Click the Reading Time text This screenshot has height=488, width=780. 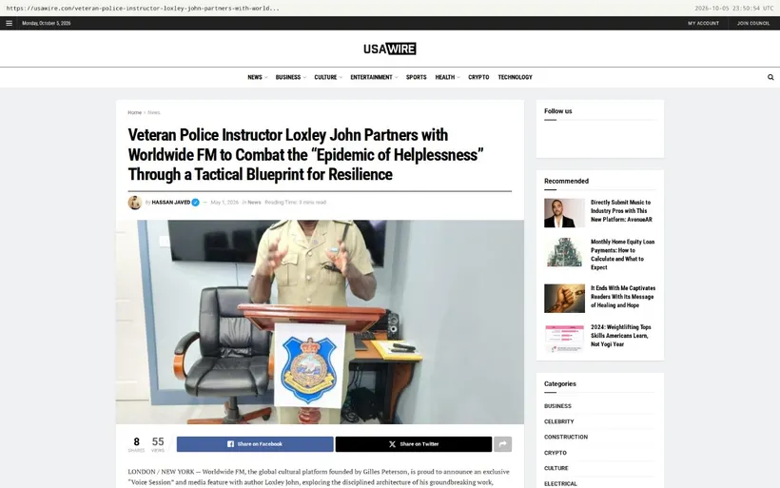(296, 203)
